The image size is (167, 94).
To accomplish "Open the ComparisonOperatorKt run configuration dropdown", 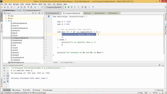I will (x=54, y=7).
